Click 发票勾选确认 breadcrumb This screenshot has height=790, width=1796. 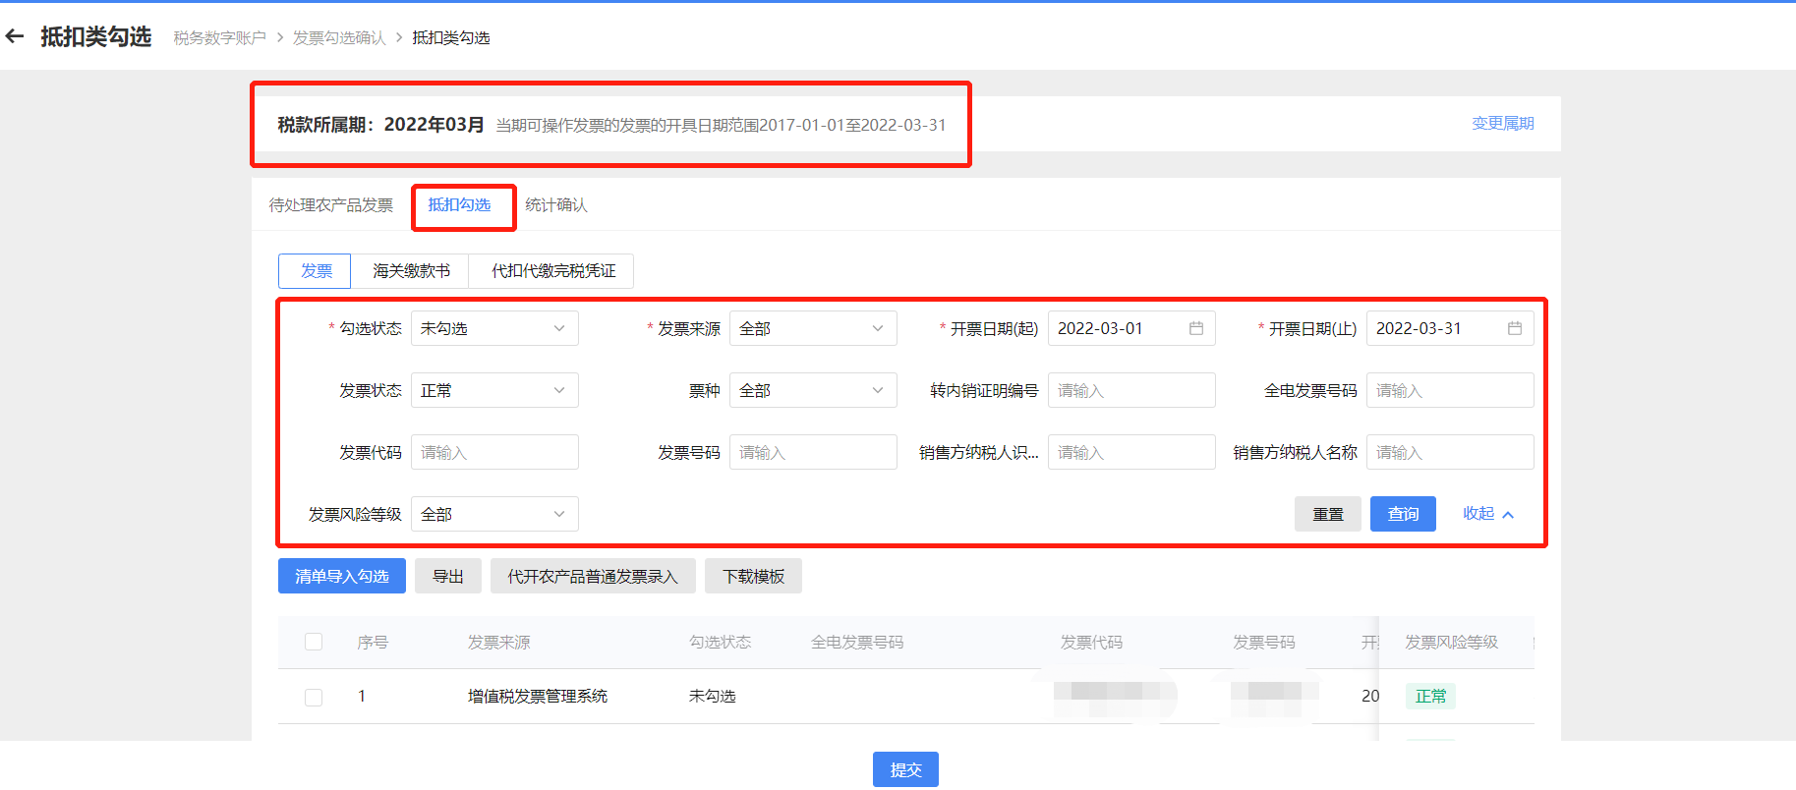339,37
